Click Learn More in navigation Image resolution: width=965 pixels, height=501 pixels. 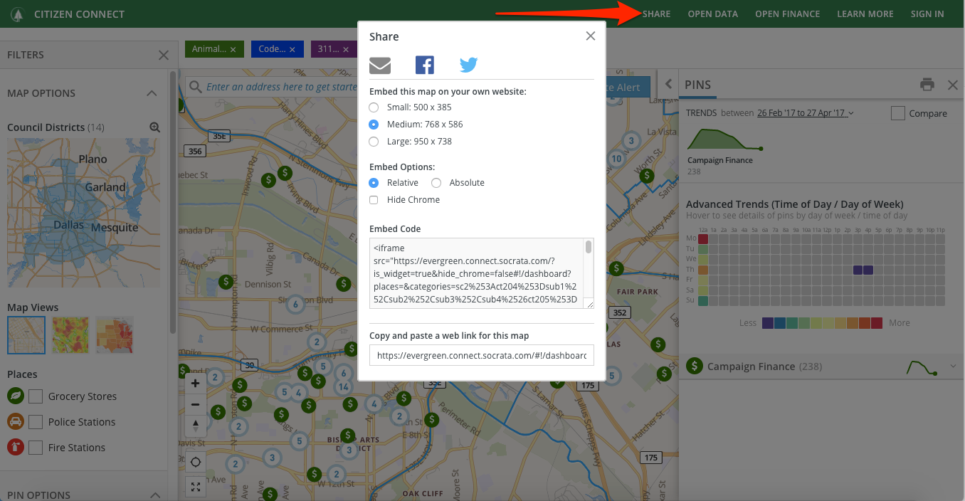865,14
